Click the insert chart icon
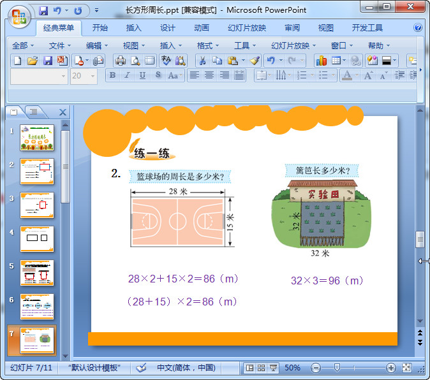Screen dimensions: 430x380 point(321,61)
